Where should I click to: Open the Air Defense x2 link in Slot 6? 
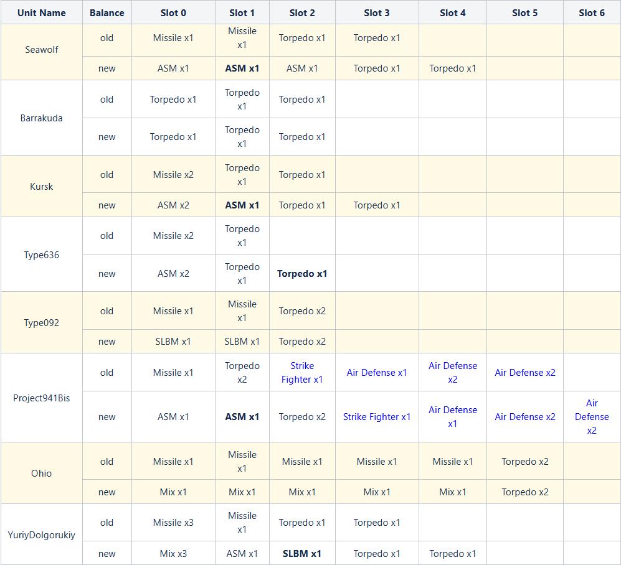click(592, 417)
